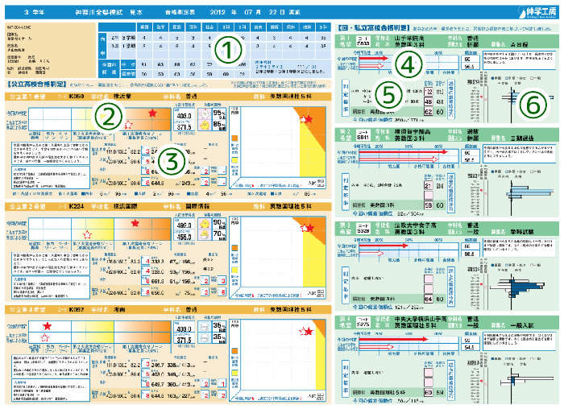Click the solid red star in the K062 judgment bar

pyautogui.click(x=47, y=326)
